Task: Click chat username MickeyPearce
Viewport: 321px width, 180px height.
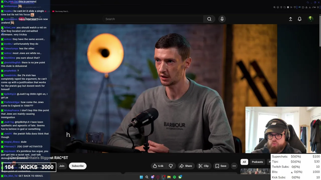Action: 12,110
